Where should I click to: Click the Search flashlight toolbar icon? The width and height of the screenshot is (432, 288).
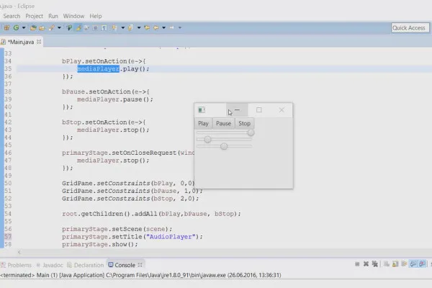click(x=52, y=27)
